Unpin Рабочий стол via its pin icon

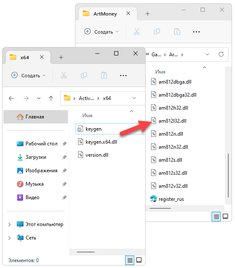click(x=64, y=144)
